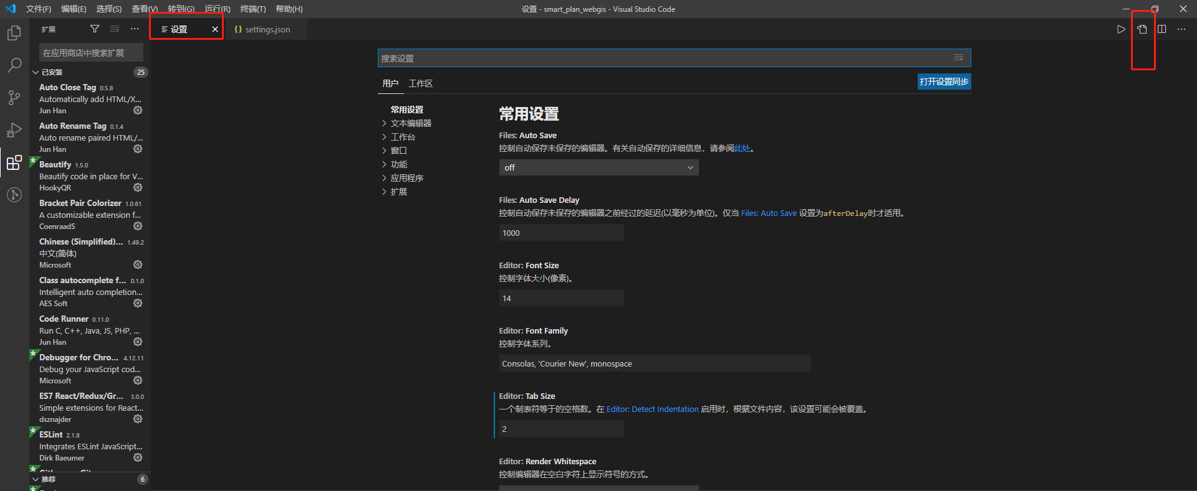
Task: Open extensions panel more actions menu
Action: tap(135, 29)
